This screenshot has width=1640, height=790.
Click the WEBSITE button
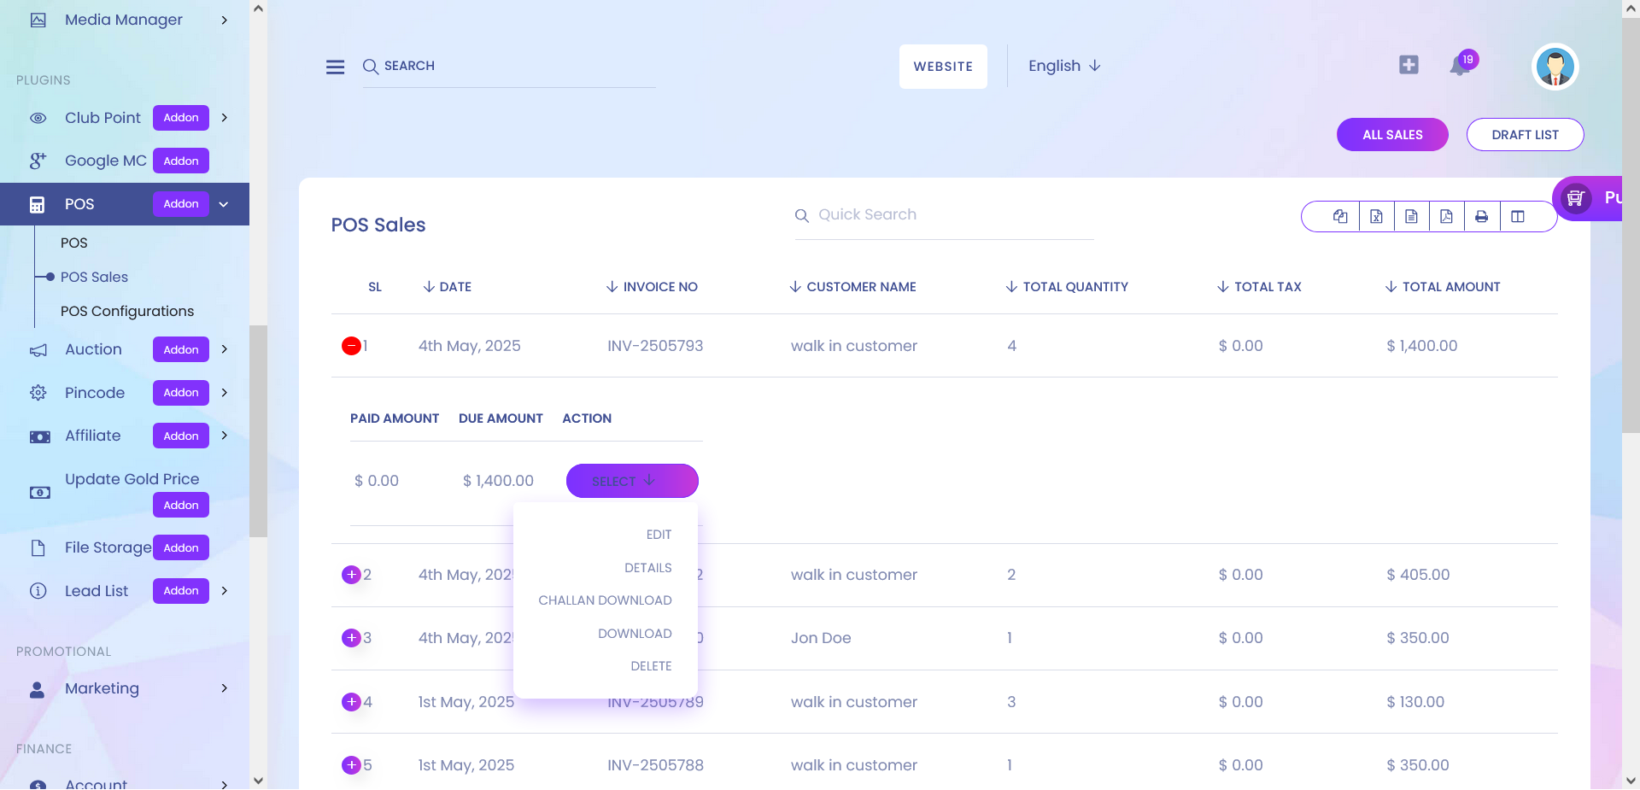[x=943, y=67]
